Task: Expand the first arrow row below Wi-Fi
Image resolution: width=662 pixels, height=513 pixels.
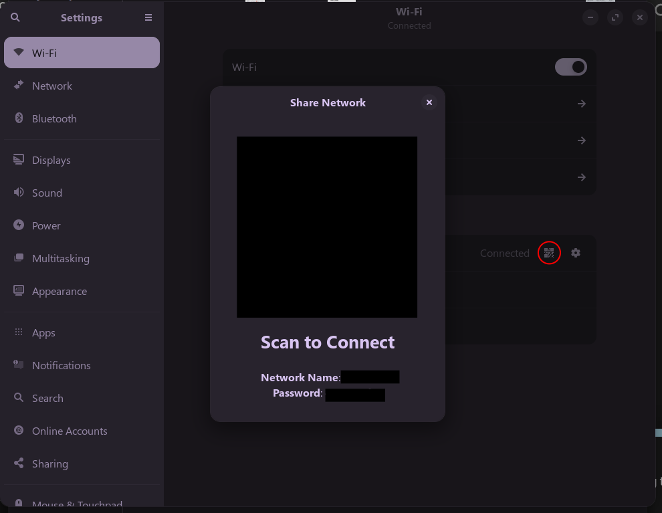Action: coord(581,104)
